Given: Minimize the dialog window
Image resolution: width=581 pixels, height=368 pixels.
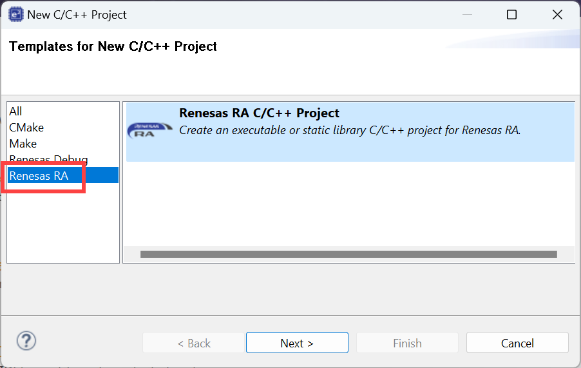Looking at the screenshot, I should coord(467,14).
